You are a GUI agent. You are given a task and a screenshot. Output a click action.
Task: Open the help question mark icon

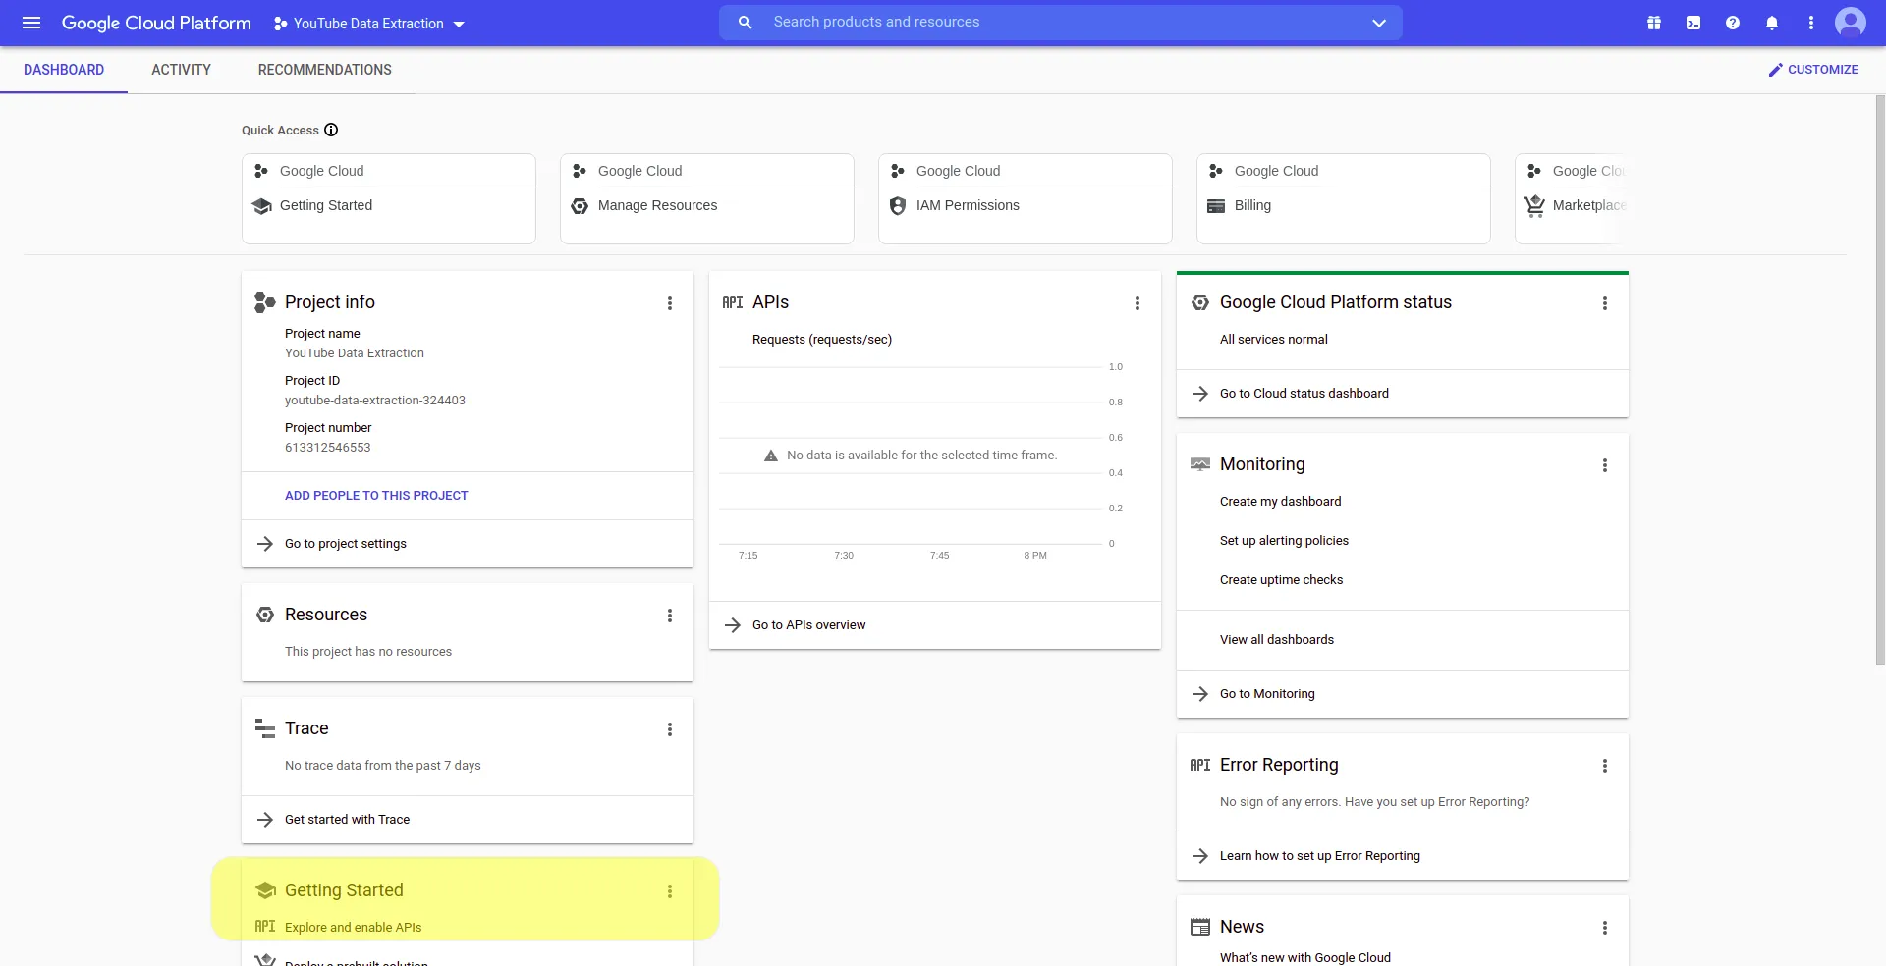point(1733,23)
